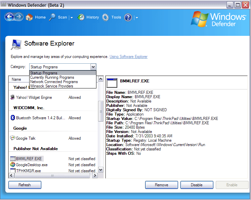Click the Startup Value line in details
The image size is (251, 200).
click(162, 119)
